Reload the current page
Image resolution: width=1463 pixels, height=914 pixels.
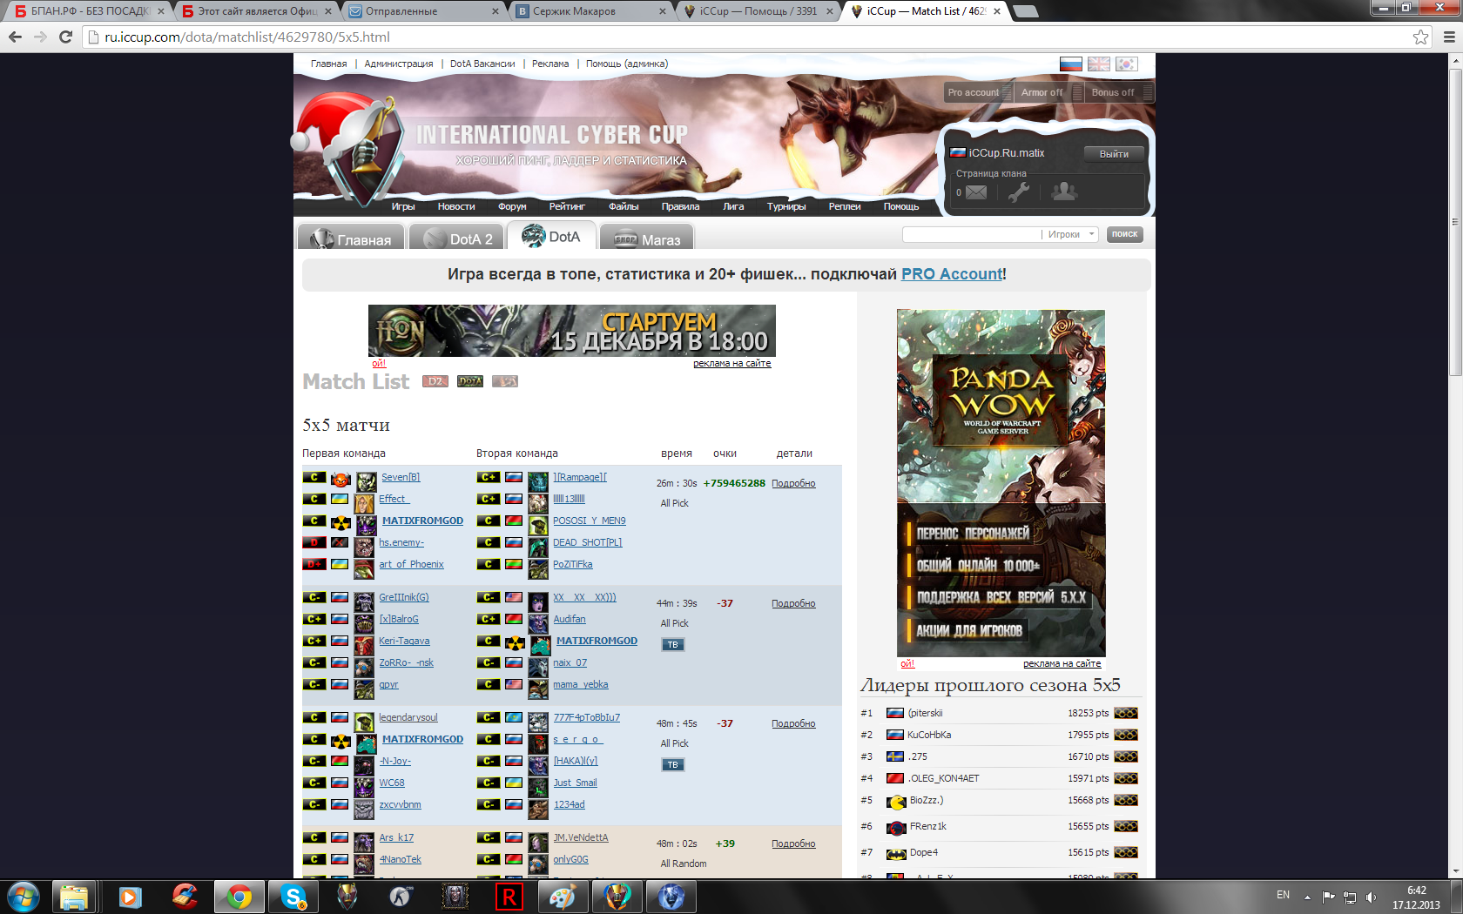(65, 37)
